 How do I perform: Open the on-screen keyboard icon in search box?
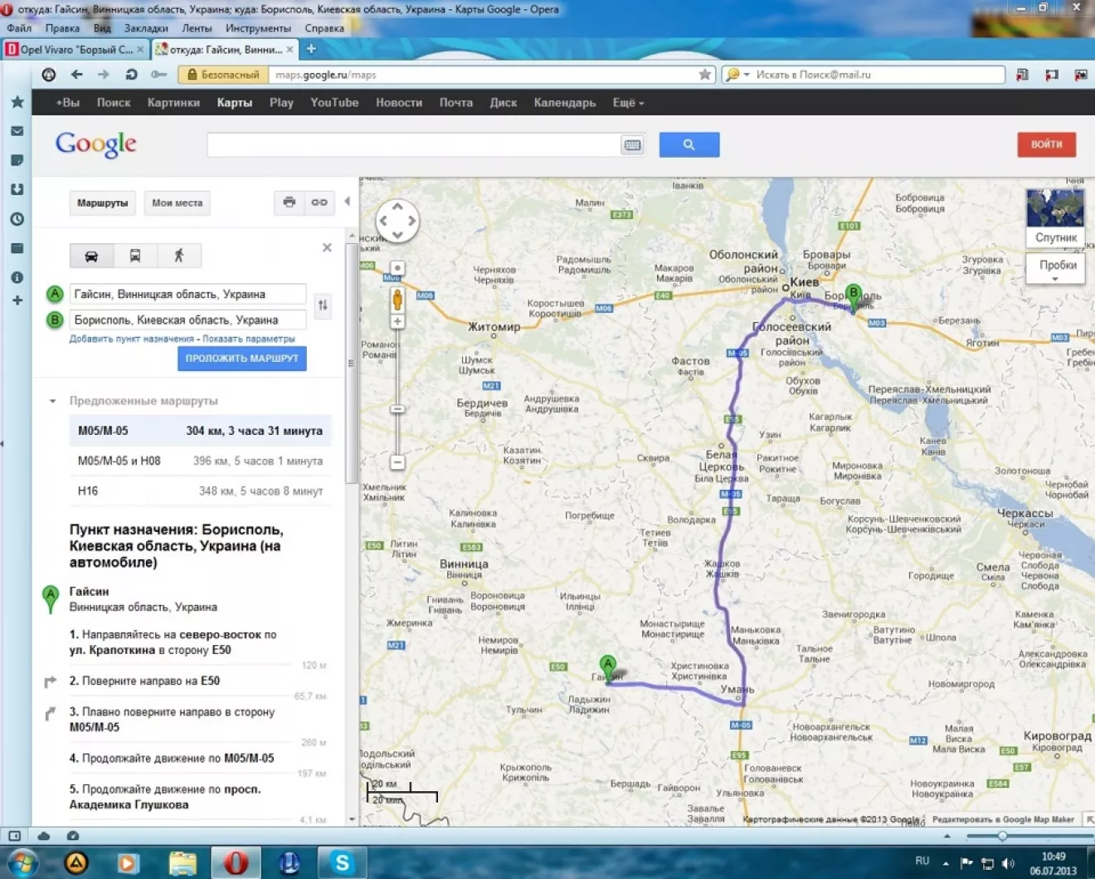coord(632,145)
